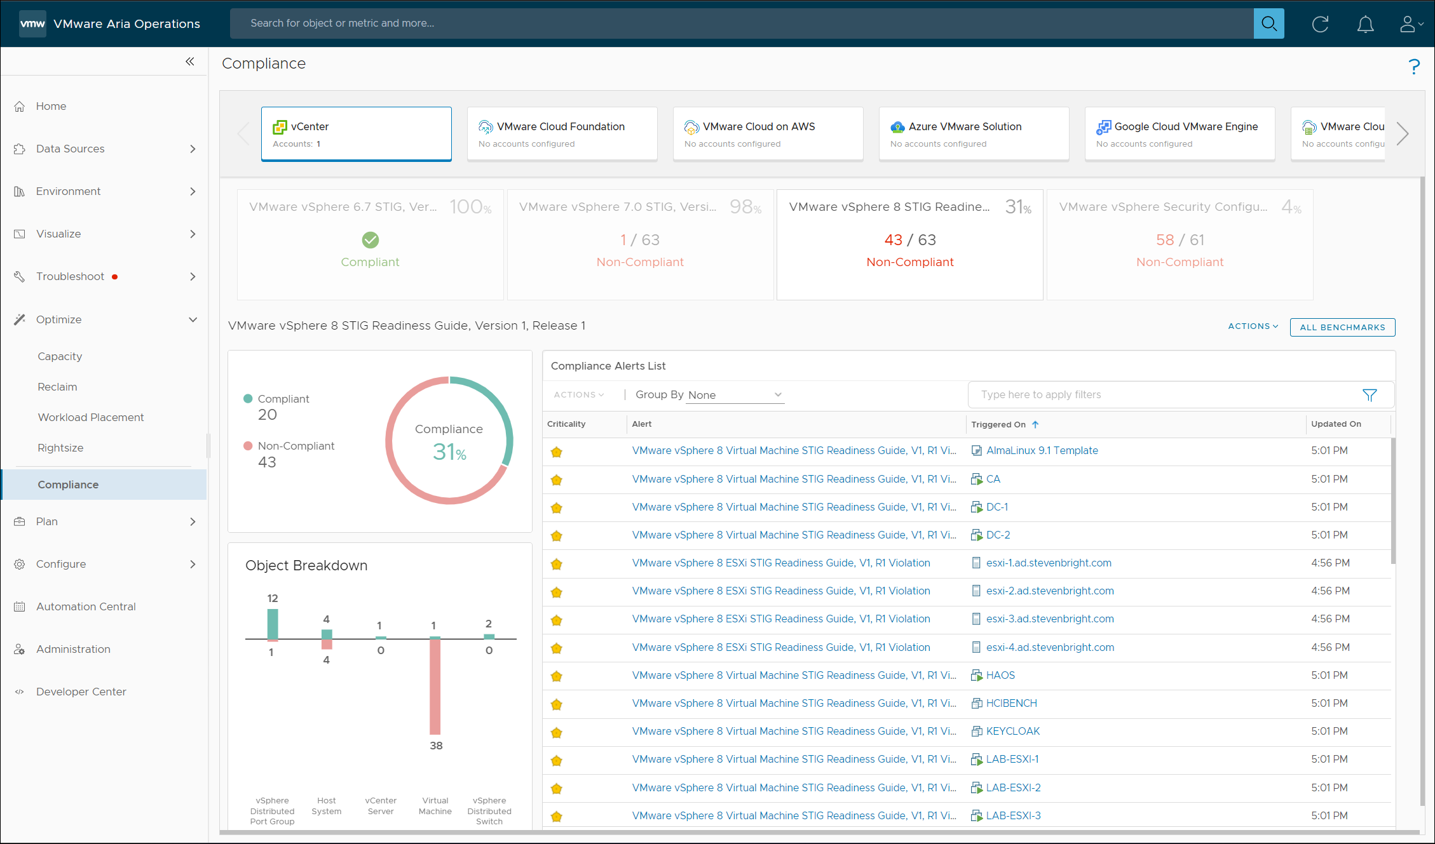This screenshot has height=844, width=1435.
Task: Click the ALL BENCHMARKS button
Action: click(x=1342, y=327)
